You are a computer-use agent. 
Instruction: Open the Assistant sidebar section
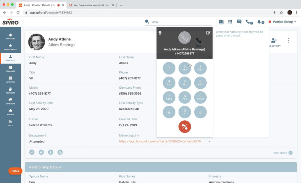[x=10, y=36]
